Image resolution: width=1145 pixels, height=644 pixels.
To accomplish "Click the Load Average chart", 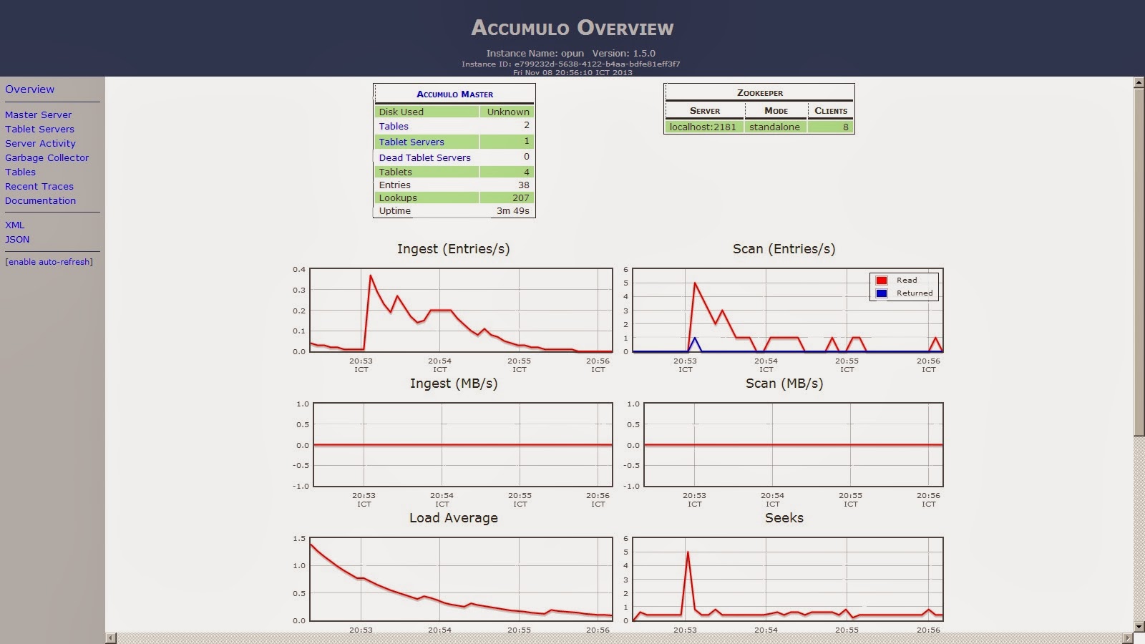I will coord(461,579).
